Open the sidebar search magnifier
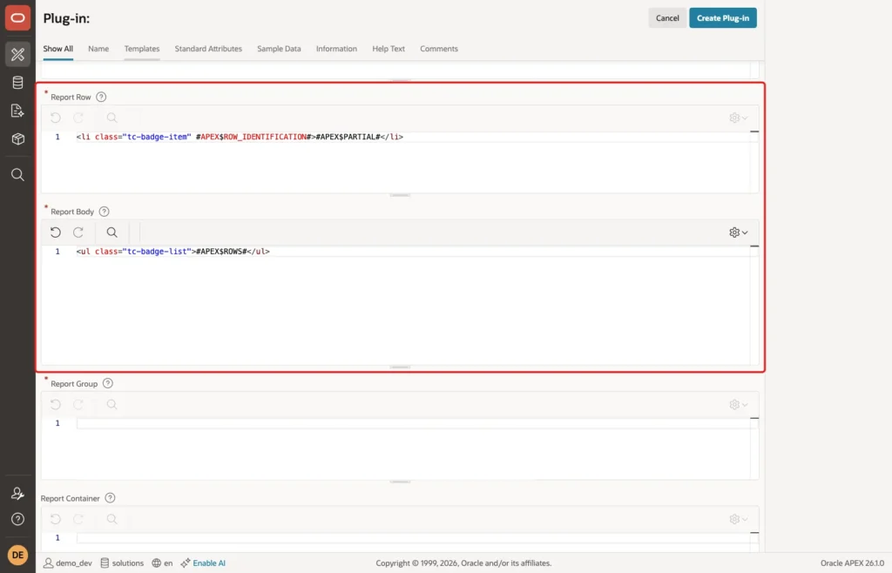This screenshot has height=573, width=892. [x=17, y=174]
